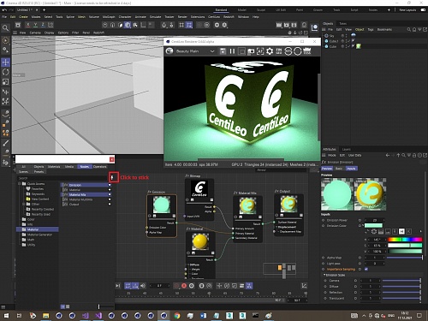The image size is (428, 321).
Task: Click the record keyframe red button
Action: coord(184,286)
